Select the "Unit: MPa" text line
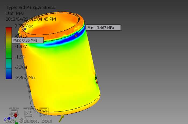The height and width of the screenshot is (124, 188). (x=15, y=13)
